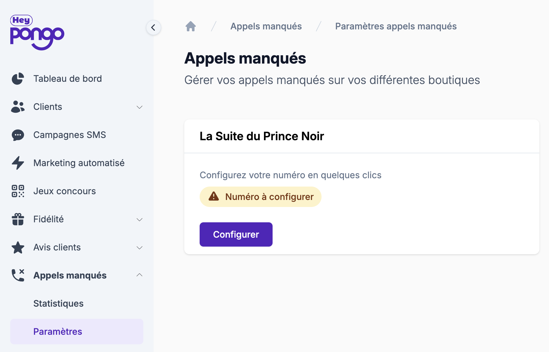Click the Jeux concours QR code icon

pyautogui.click(x=18, y=191)
